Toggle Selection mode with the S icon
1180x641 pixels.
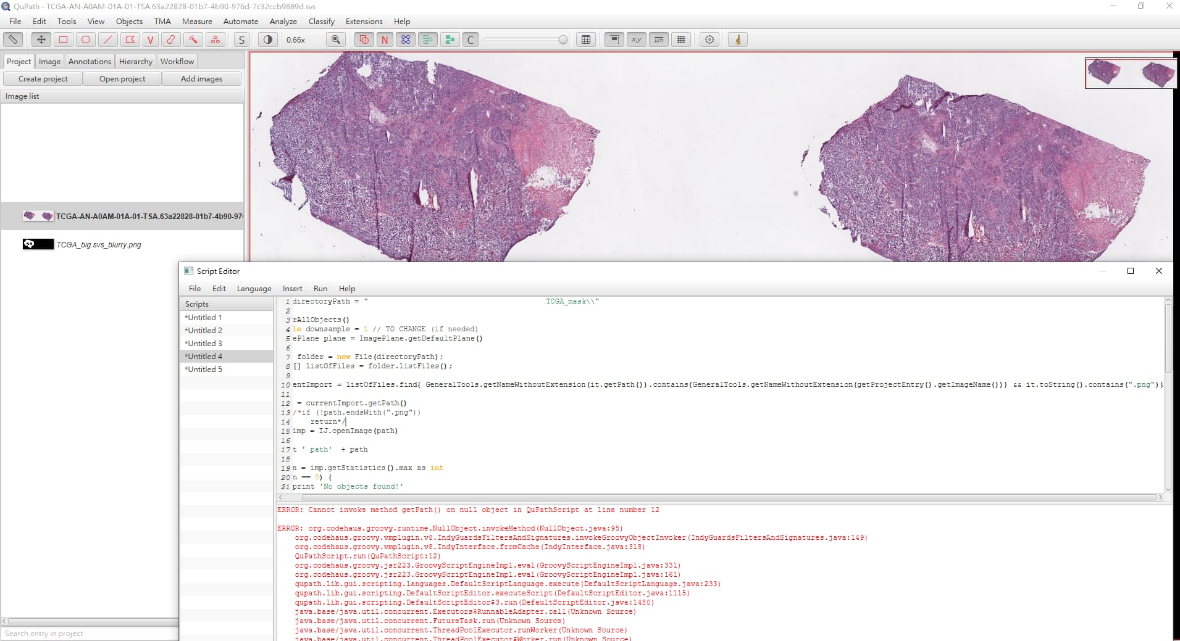(241, 39)
